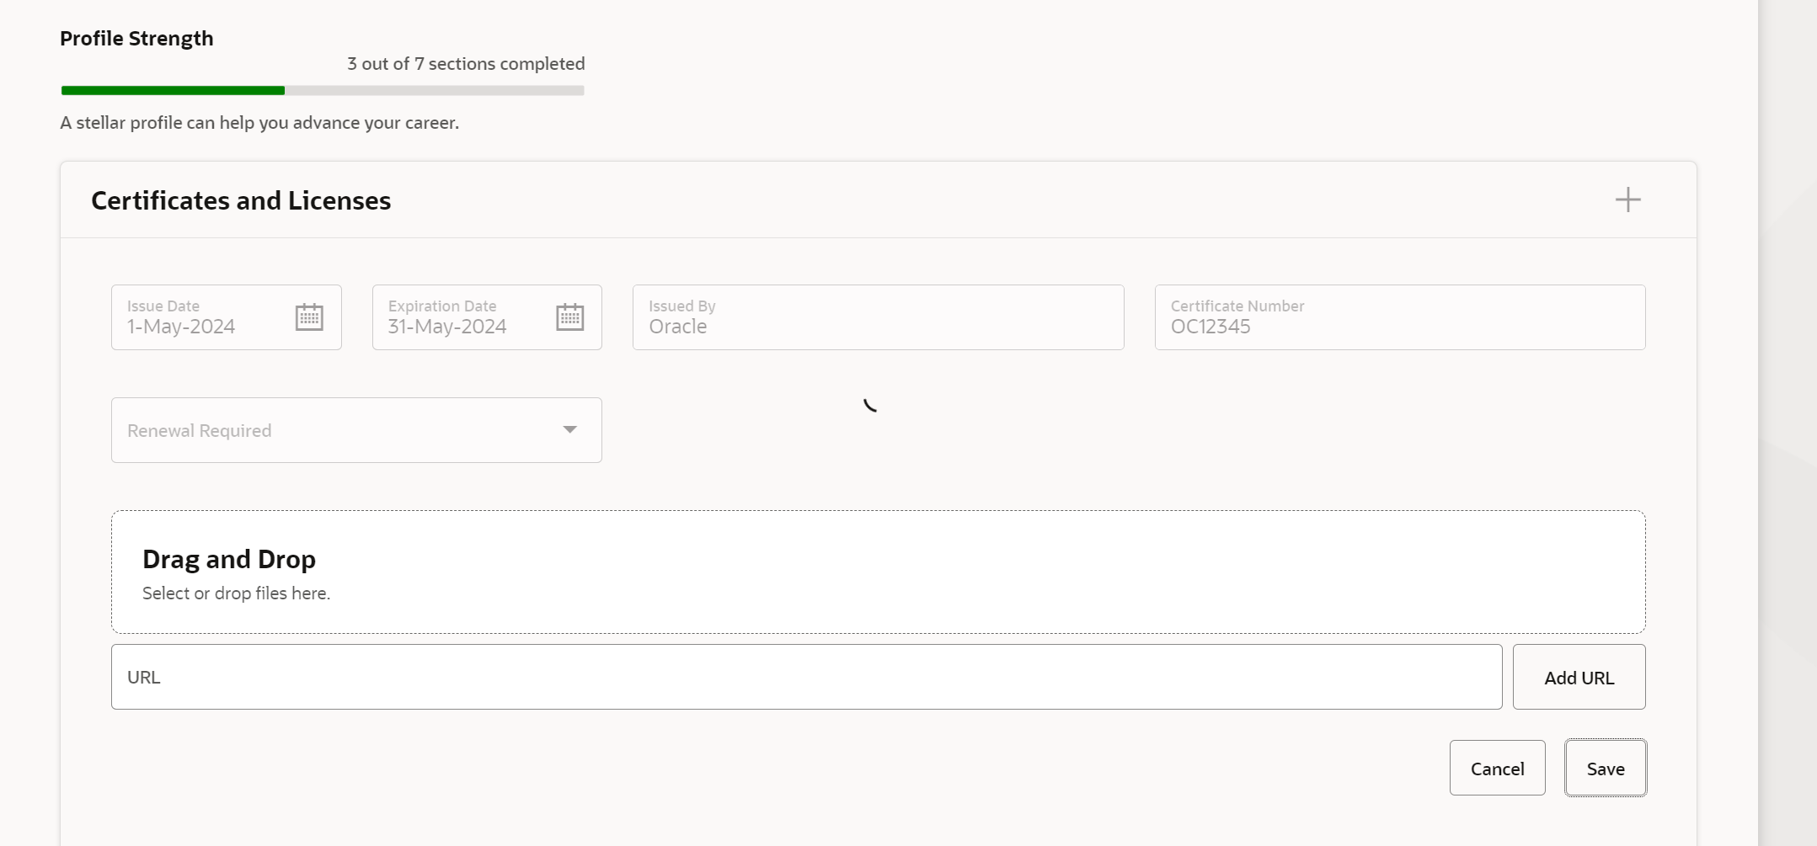The image size is (1817, 846).
Task: Expand the Renewal Required selection list
Action: click(569, 429)
